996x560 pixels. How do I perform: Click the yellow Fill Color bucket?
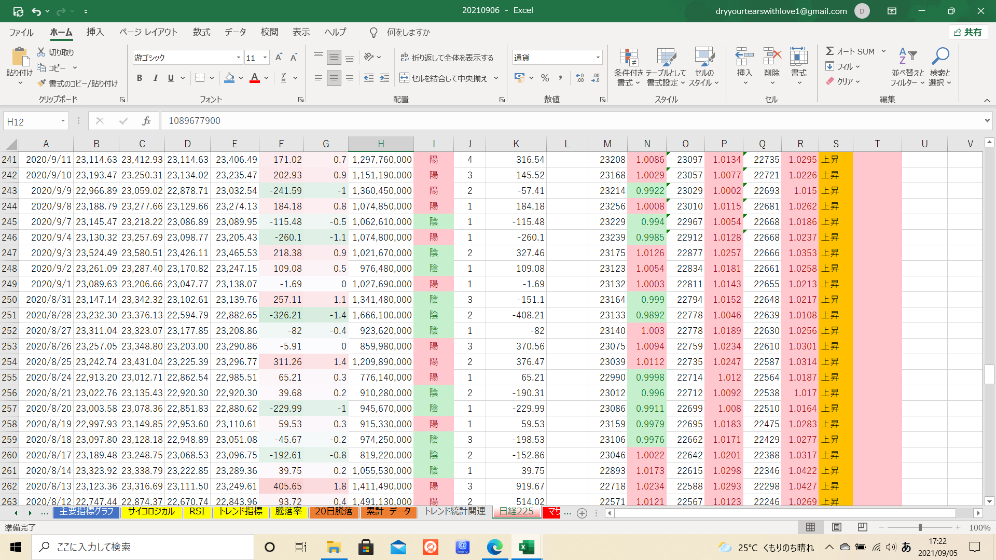point(229,78)
